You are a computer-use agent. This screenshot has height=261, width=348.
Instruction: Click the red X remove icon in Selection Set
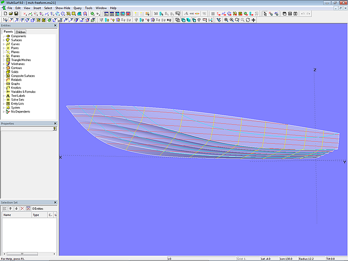pos(22,208)
